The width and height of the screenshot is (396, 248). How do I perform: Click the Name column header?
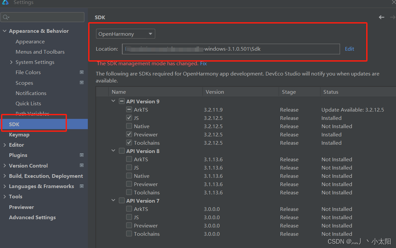point(155,92)
